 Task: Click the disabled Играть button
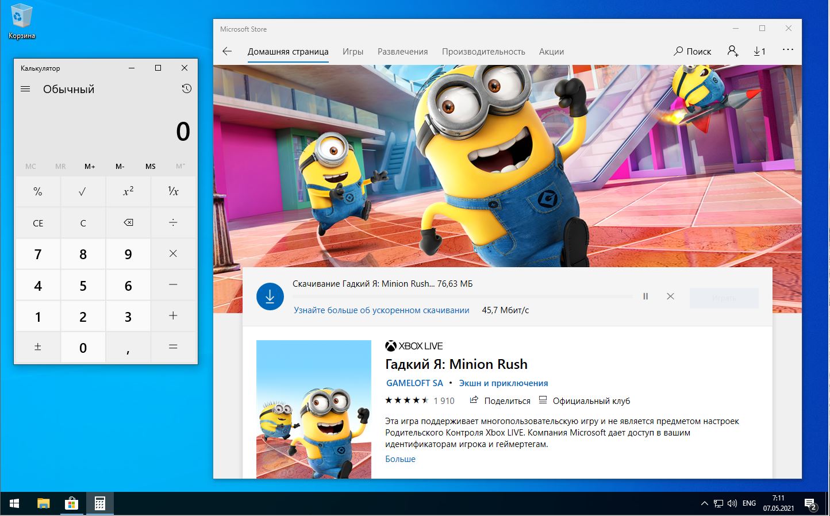coord(724,298)
